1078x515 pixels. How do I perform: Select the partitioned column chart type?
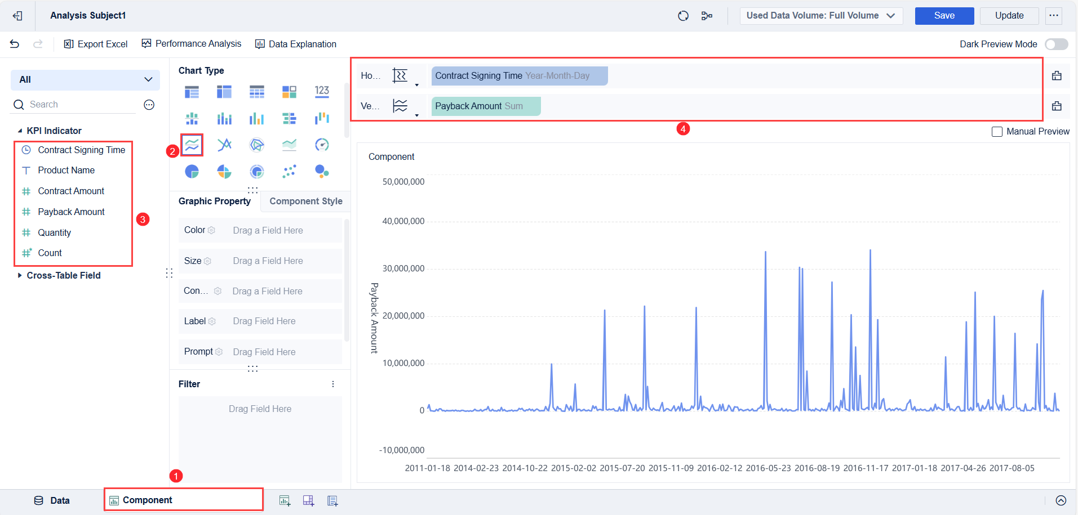[x=192, y=118]
